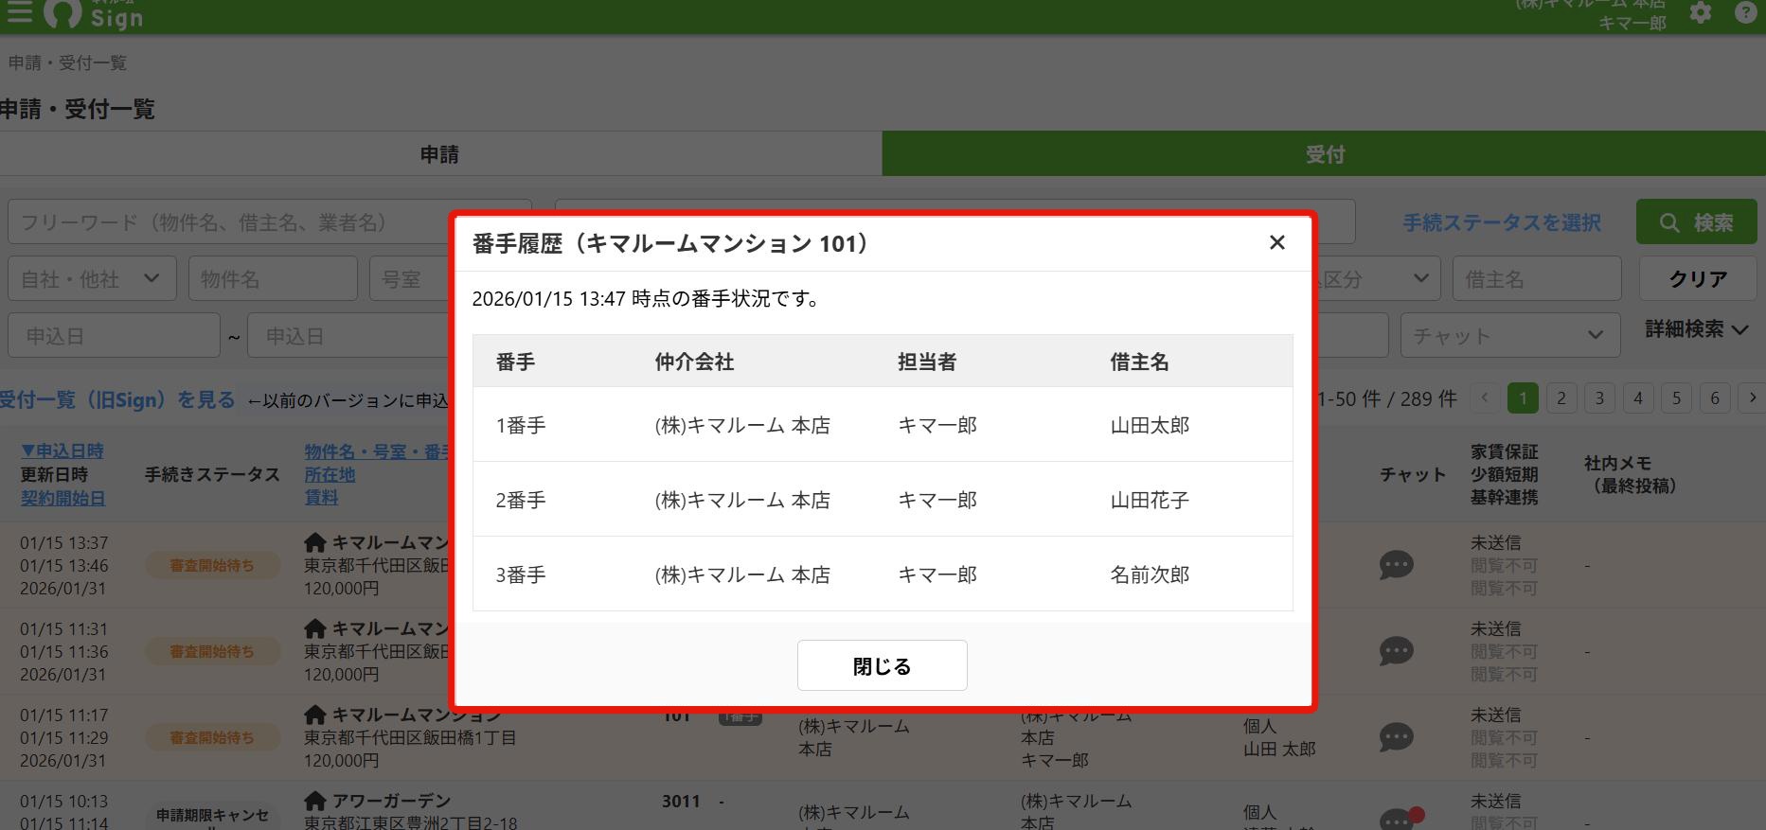Close the 番手履歴 dialog with X icon
Viewport: 1766px width, 830px height.
click(x=1276, y=243)
